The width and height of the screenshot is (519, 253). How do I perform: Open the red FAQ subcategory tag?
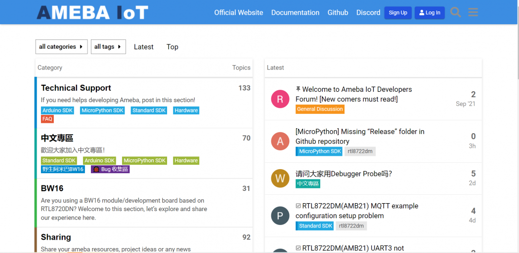pyautogui.click(x=47, y=119)
